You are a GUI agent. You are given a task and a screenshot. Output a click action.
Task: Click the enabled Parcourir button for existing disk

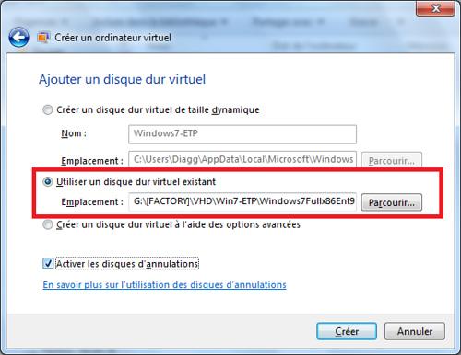392,202
